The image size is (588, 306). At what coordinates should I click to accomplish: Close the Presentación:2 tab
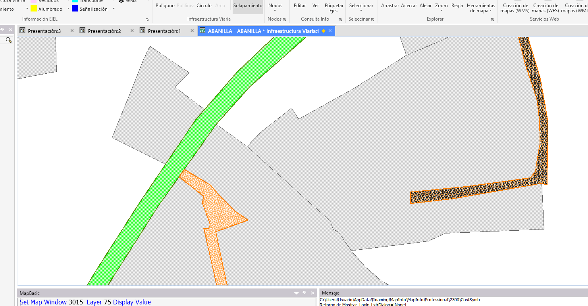(132, 31)
